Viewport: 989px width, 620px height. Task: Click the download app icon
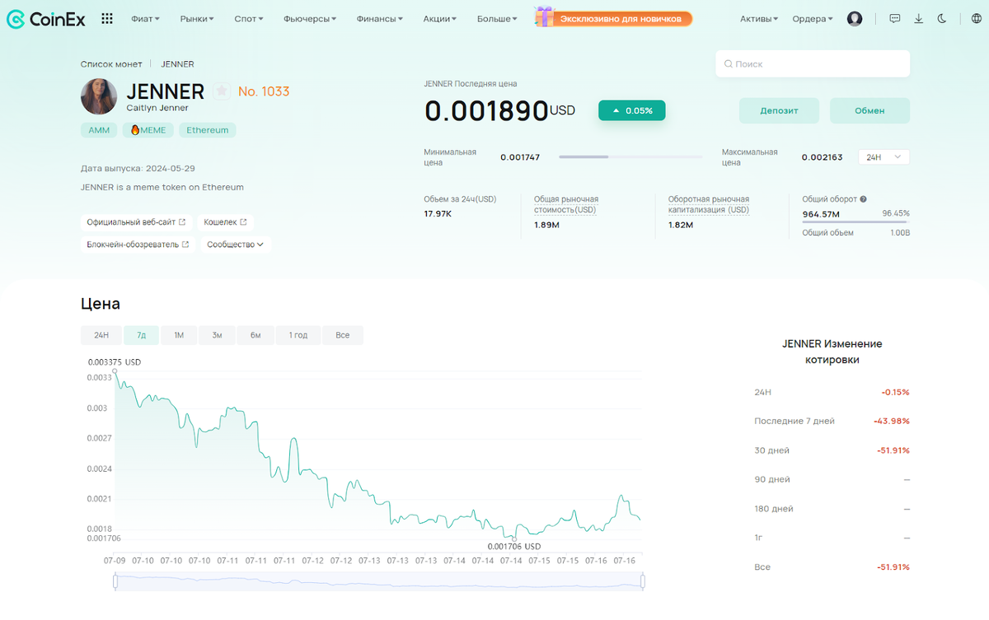click(918, 18)
